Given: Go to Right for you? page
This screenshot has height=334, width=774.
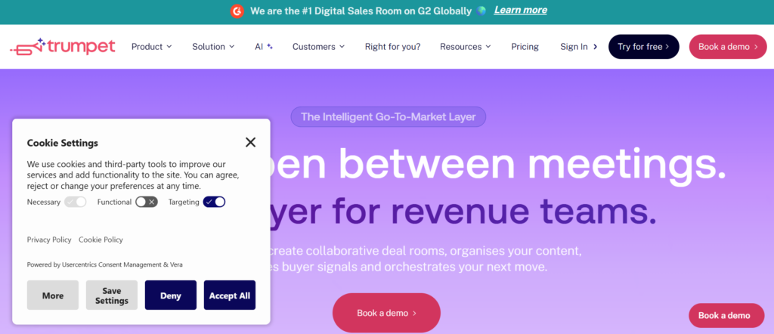Looking at the screenshot, I should (x=393, y=47).
